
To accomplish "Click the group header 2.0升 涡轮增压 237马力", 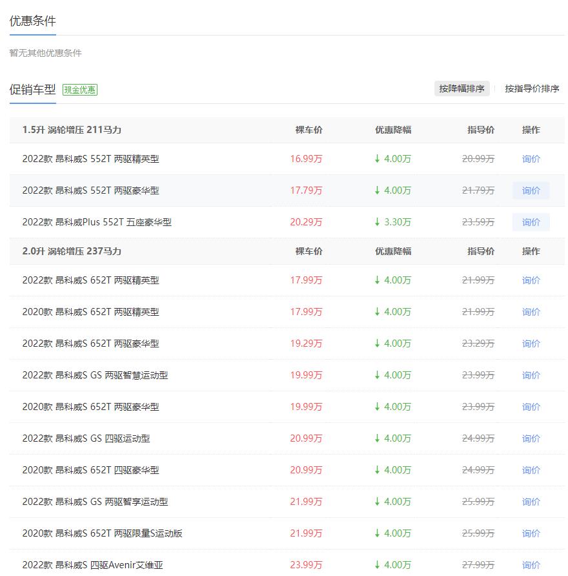I will [x=72, y=251].
